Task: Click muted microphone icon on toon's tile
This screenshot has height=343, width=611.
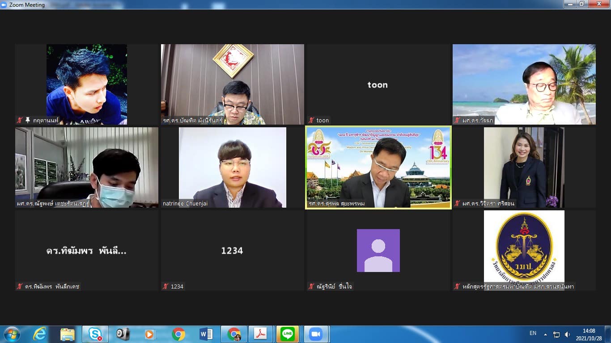Action: (311, 120)
